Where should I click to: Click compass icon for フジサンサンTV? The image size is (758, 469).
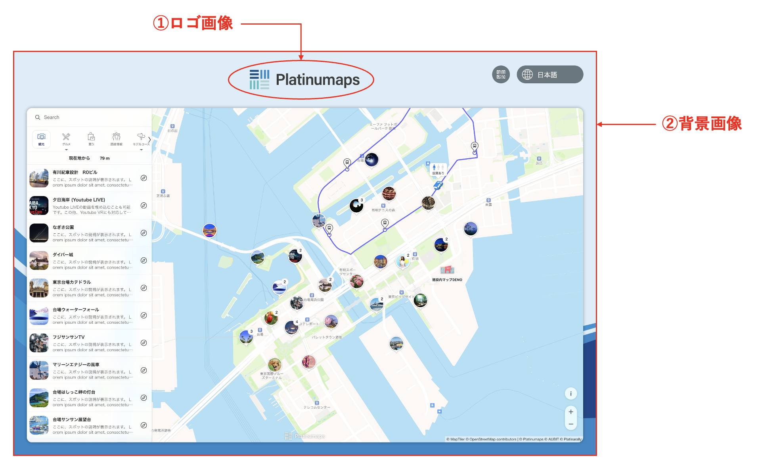tap(144, 343)
